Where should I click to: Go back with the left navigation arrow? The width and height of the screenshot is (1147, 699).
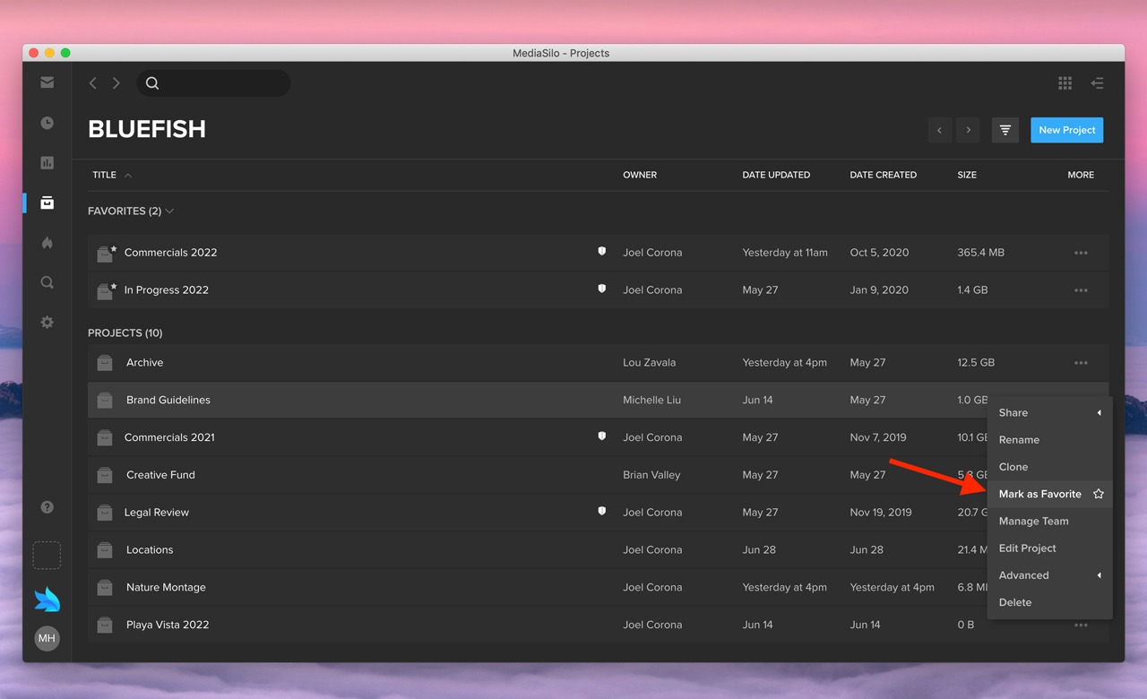[92, 83]
